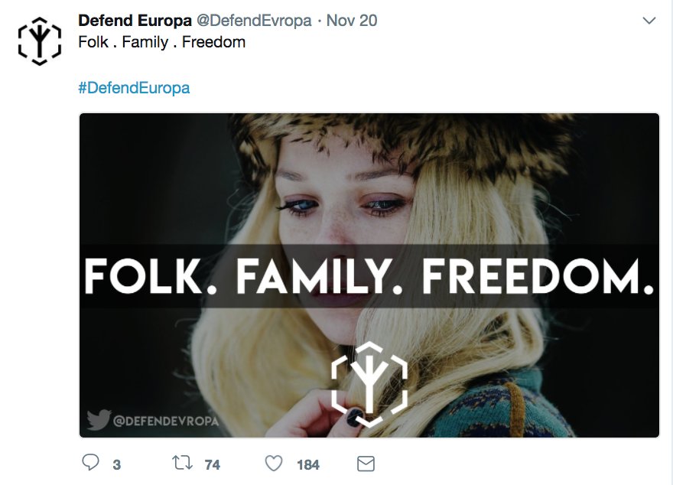Click the FOLK. FAMILY. FREEDOM. banner text
673x485 pixels.
[369, 276]
